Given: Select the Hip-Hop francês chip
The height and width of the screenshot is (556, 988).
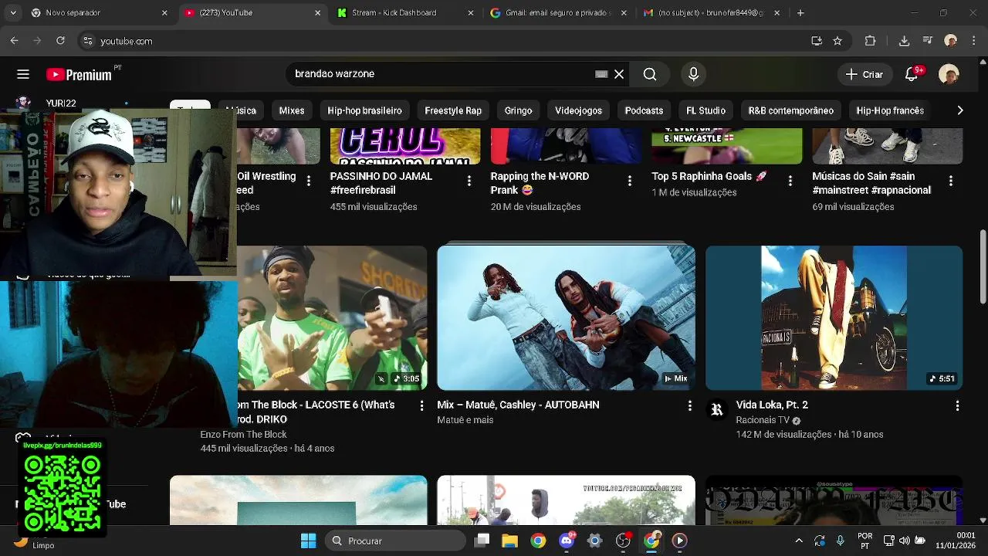Looking at the screenshot, I should (x=890, y=110).
